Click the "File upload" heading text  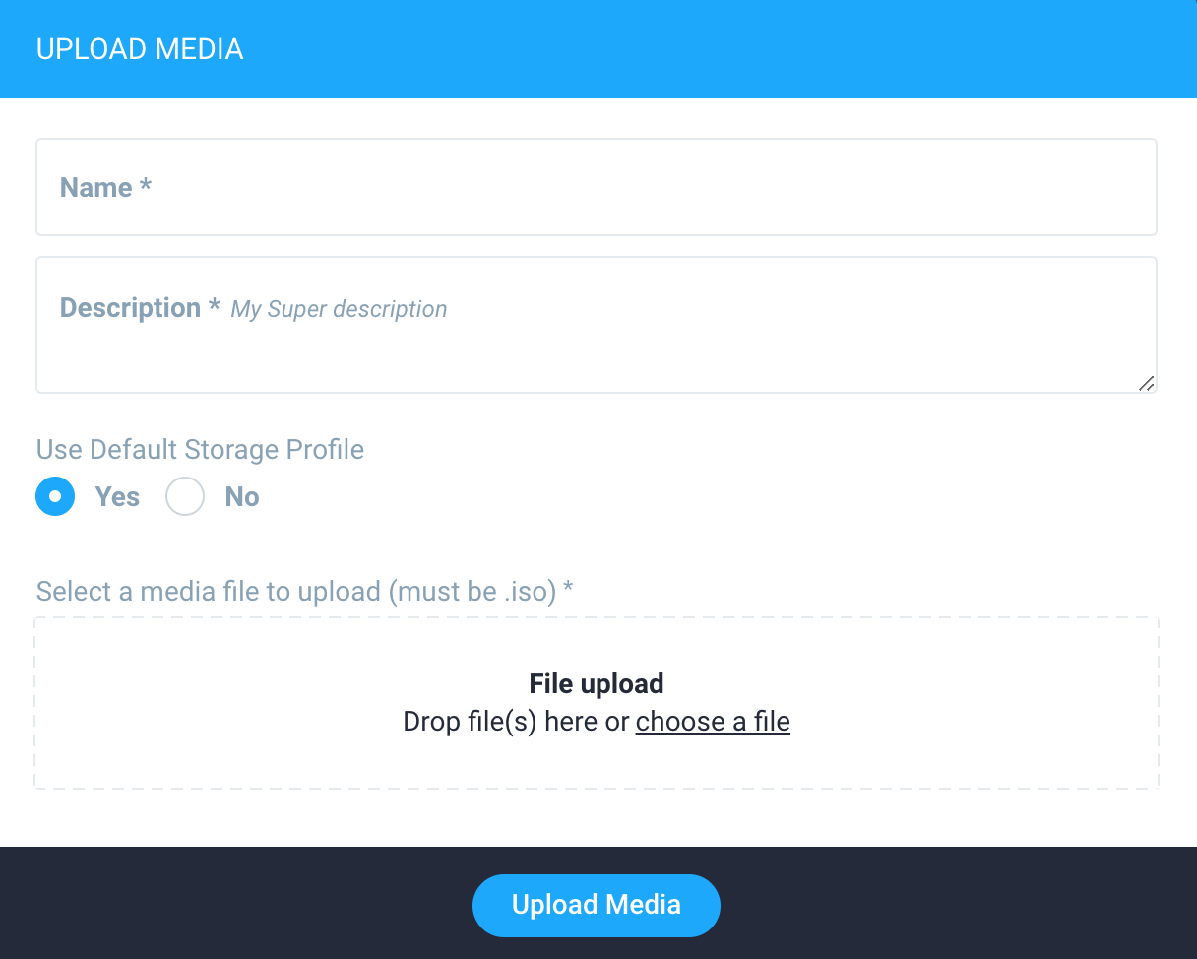click(597, 683)
